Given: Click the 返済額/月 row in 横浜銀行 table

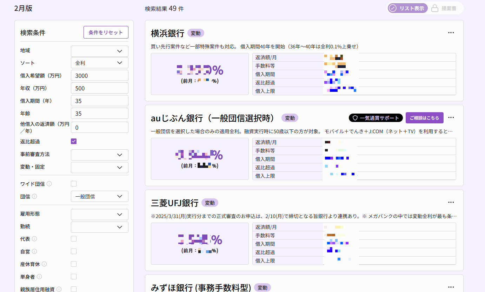Looking at the screenshot, I should (x=354, y=57).
